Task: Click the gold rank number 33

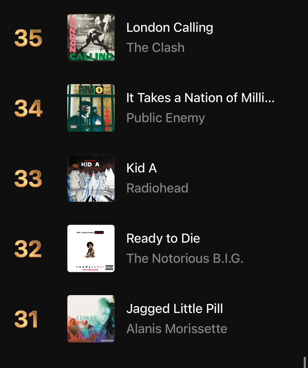Action: pyautogui.click(x=28, y=179)
